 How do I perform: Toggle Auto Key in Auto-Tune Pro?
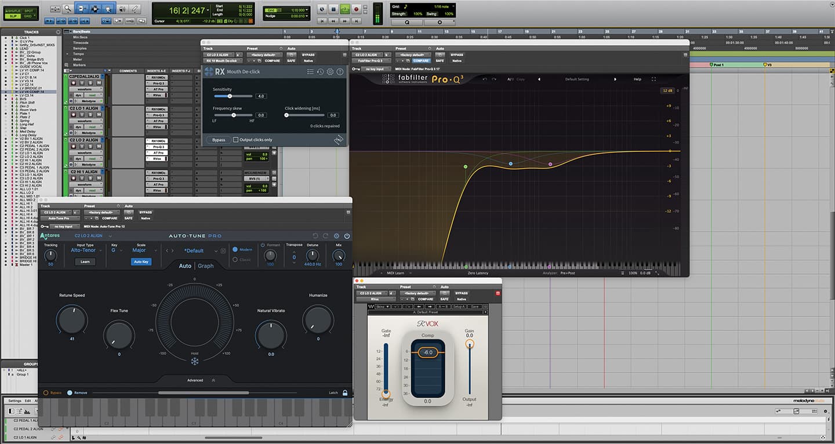[141, 261]
